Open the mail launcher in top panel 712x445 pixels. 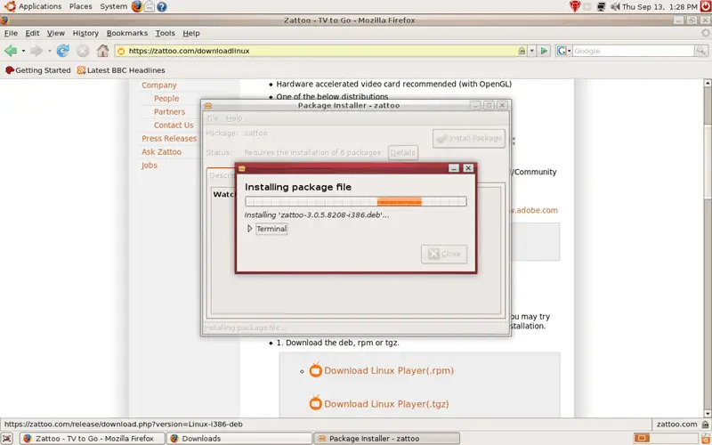[149, 6]
